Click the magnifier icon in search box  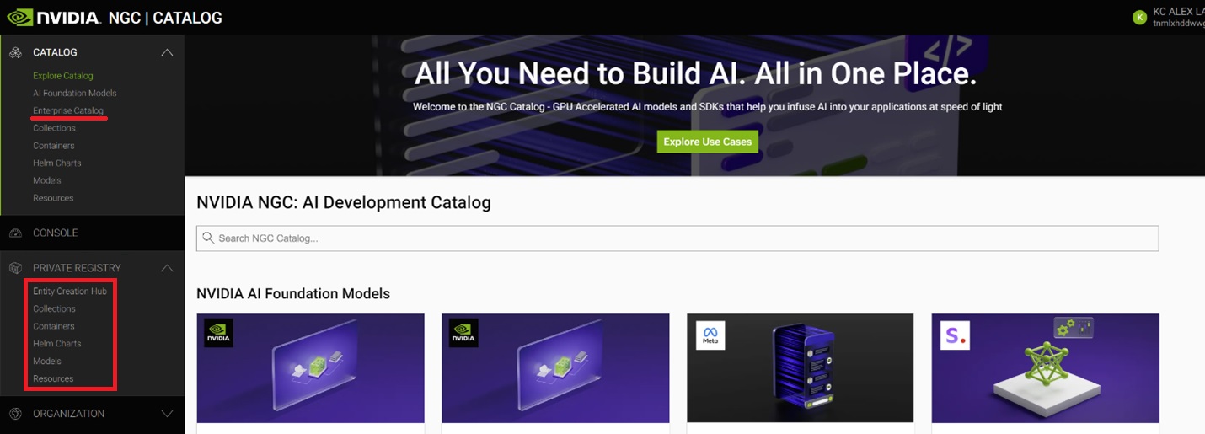pos(208,238)
